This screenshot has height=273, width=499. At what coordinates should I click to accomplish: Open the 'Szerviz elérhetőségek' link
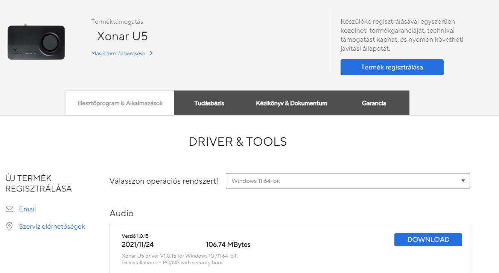(52, 226)
